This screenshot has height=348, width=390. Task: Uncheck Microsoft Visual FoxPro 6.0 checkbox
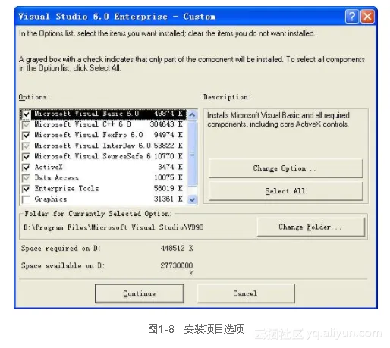pyautogui.click(x=26, y=136)
